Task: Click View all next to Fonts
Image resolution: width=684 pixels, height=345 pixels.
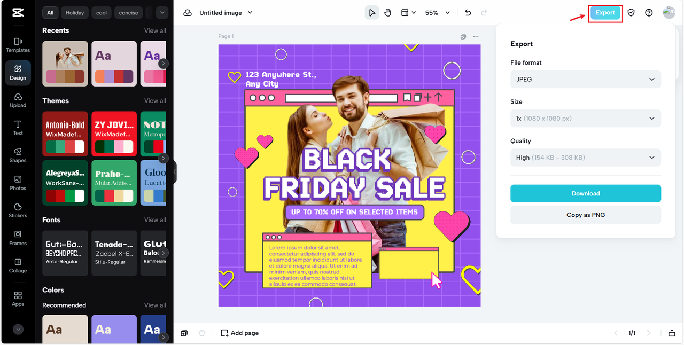Action: coord(155,219)
